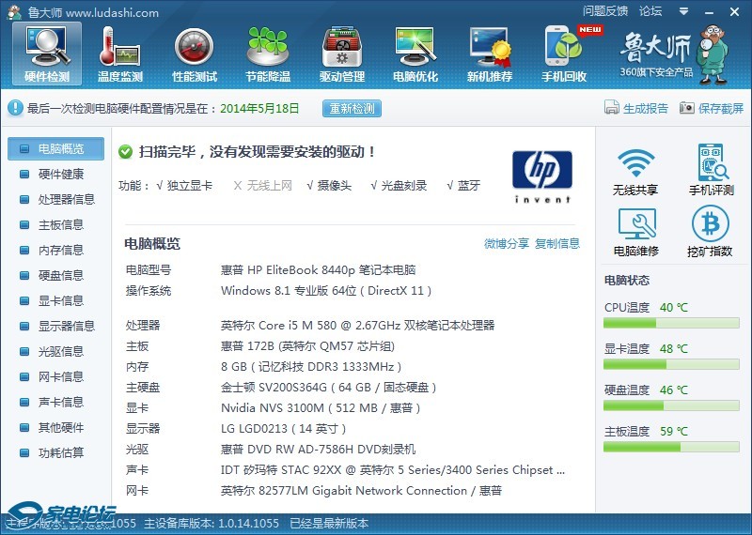Screen dimensions: 752x535
Task: Select 处理器信息 in the left sidebar
Action: pos(66,200)
